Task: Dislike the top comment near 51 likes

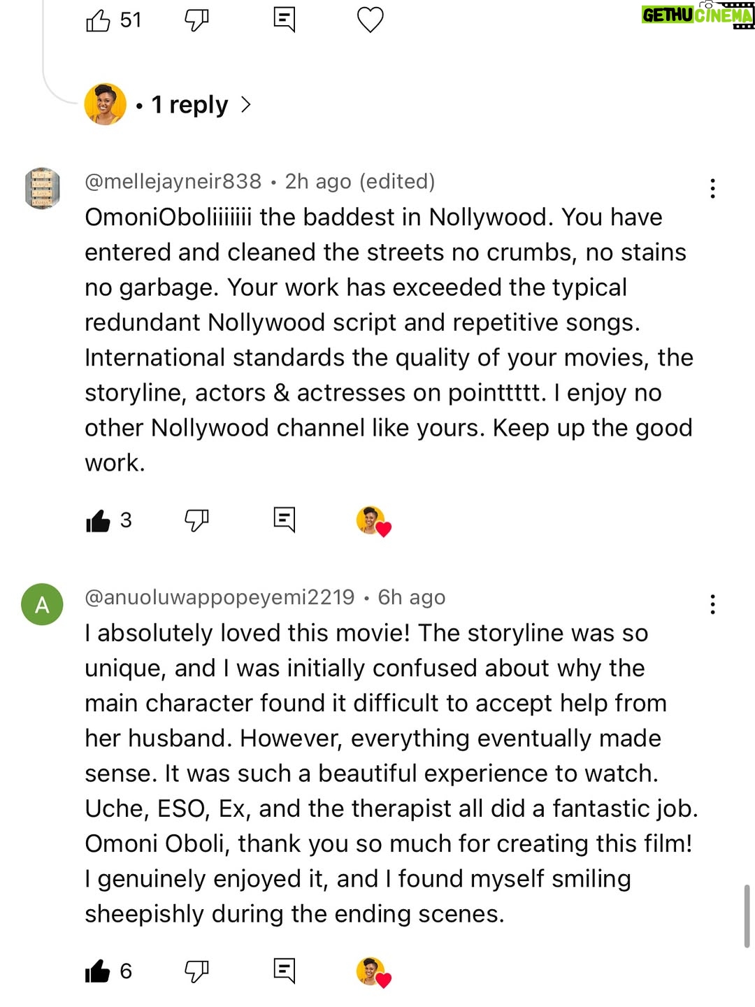Action: tap(196, 20)
